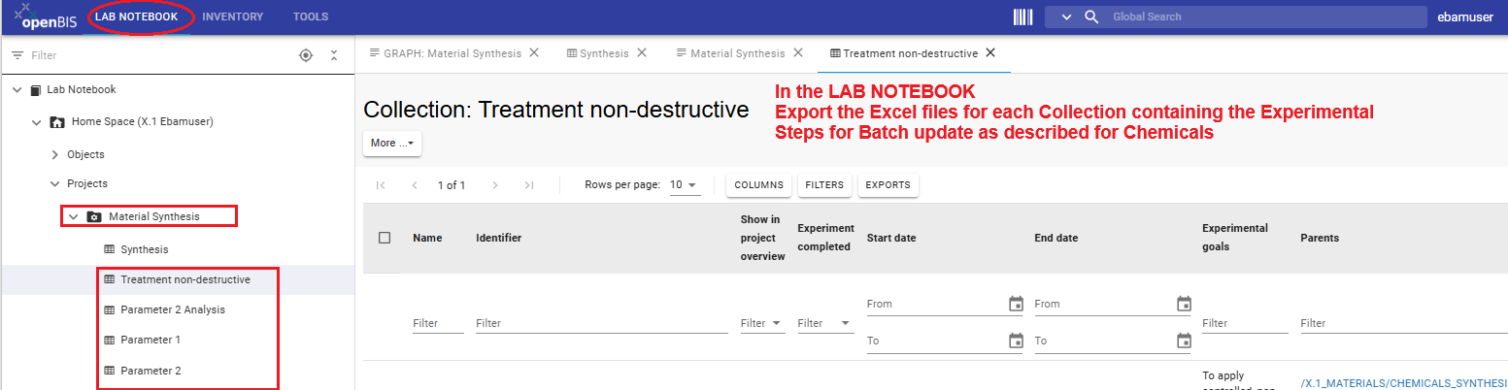Go to the first page
This screenshot has width=1508, height=390.
381,185
